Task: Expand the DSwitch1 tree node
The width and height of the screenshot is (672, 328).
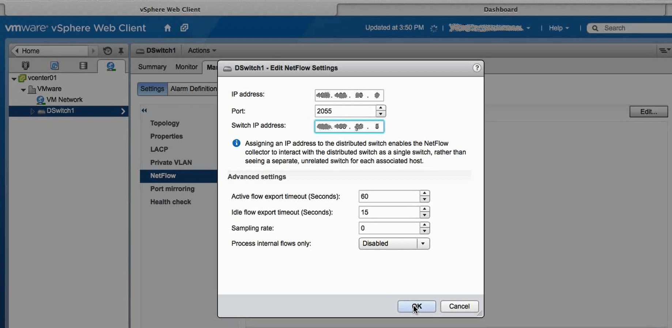Action: pyautogui.click(x=32, y=111)
